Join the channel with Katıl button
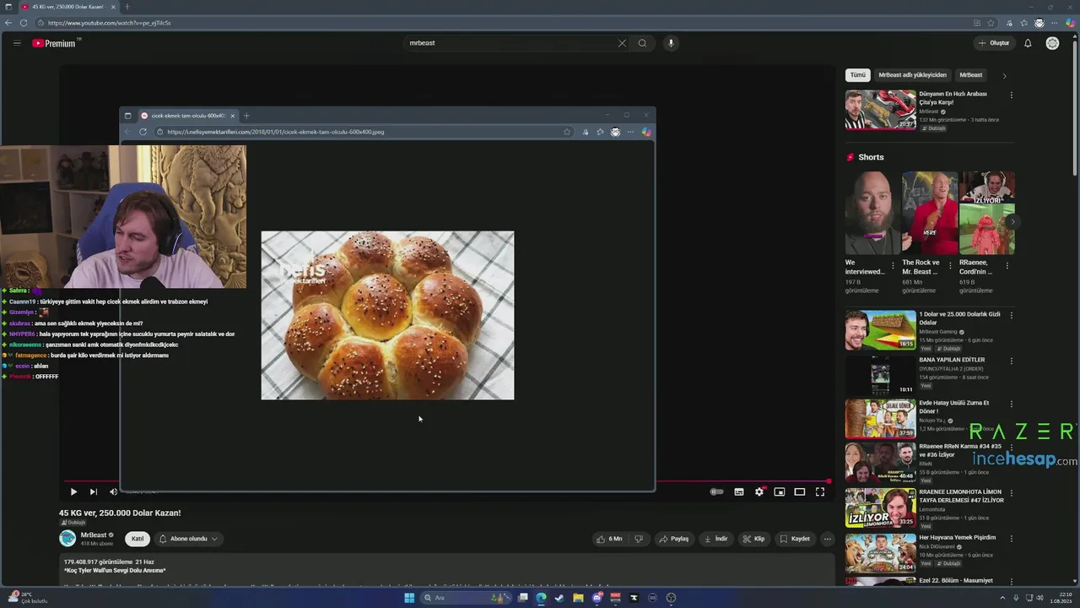This screenshot has width=1080, height=608. click(138, 539)
